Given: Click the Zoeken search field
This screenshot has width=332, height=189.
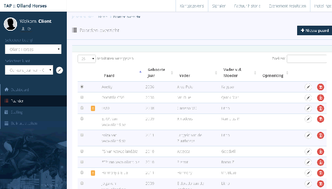Looking at the screenshot, I should (307, 58).
